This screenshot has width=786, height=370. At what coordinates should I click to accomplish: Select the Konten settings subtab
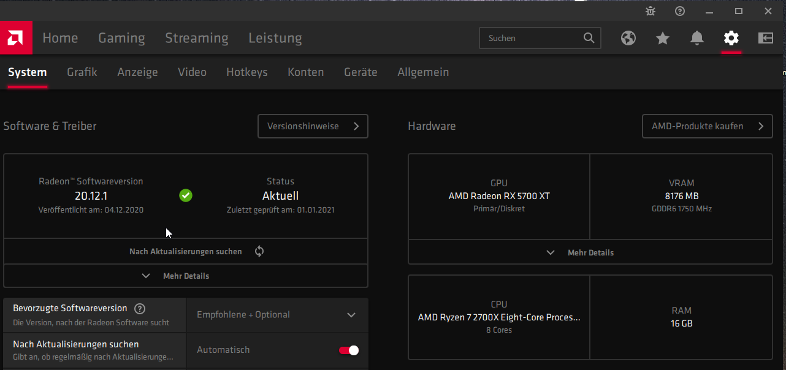coord(306,72)
